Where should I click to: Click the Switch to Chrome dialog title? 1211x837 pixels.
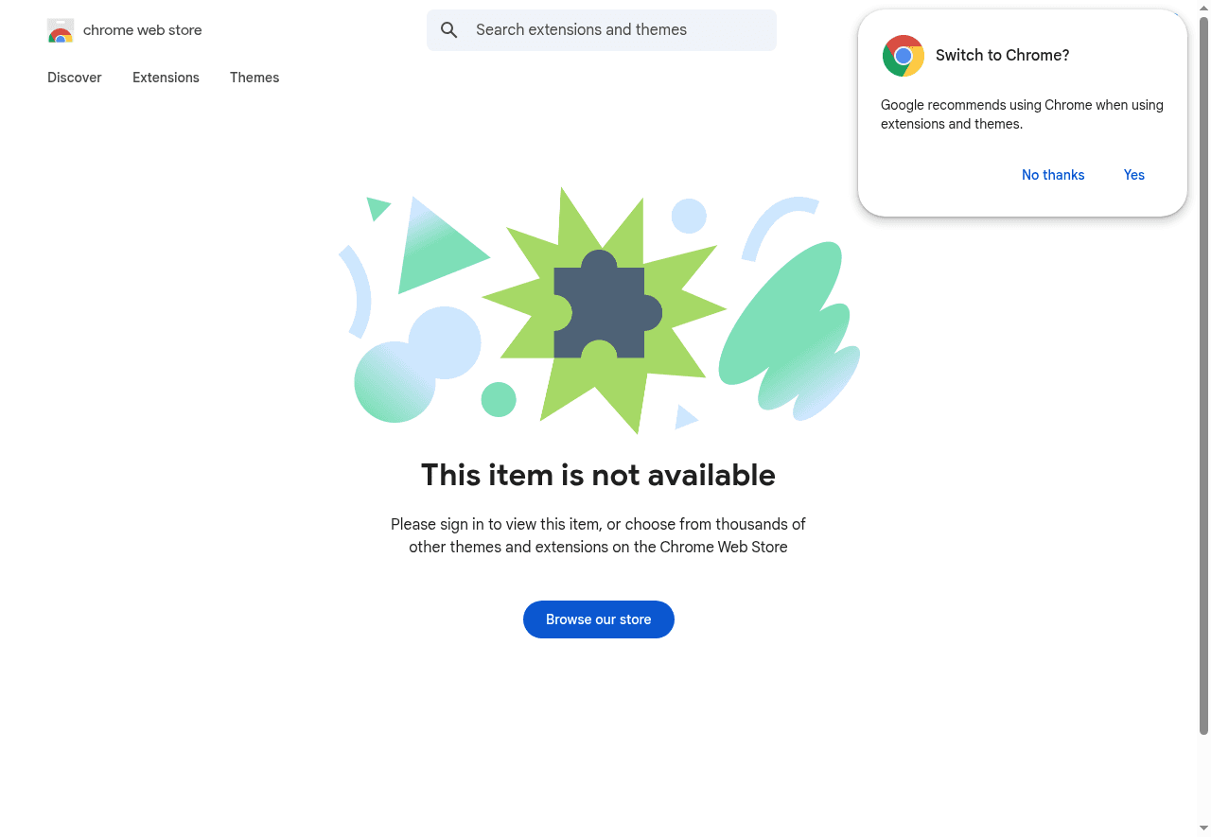(1002, 56)
